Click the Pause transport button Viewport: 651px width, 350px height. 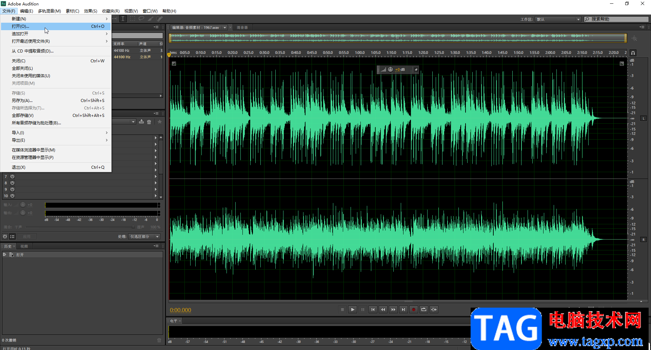(x=363, y=309)
